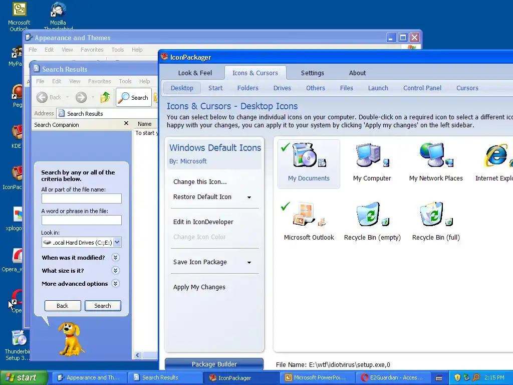Open the Back button history dropdown arrow
The image size is (513, 385).
click(x=68, y=97)
